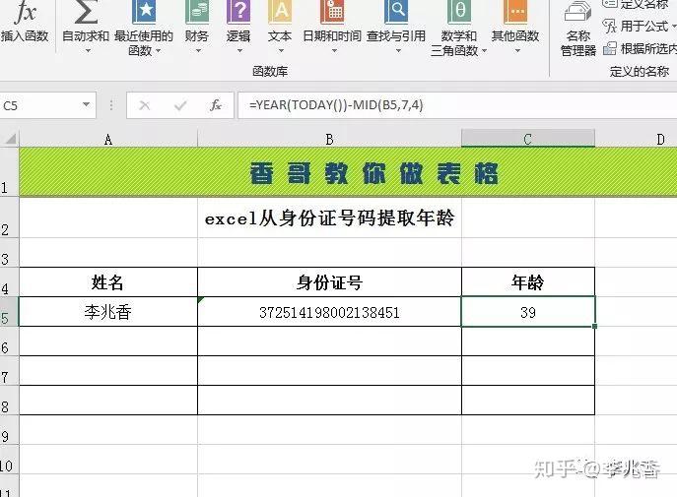Click cell with excel从身份证号码提取年龄

pyautogui.click(x=329, y=218)
